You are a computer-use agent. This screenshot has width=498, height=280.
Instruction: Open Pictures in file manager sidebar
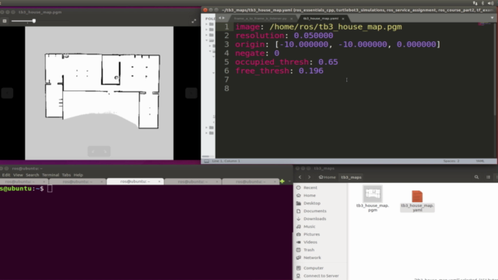pyautogui.click(x=311, y=234)
